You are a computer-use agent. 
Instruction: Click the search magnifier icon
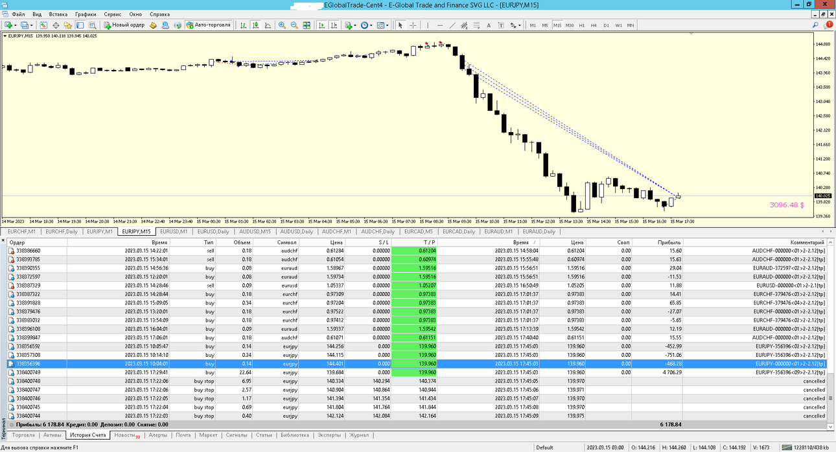[815, 25]
